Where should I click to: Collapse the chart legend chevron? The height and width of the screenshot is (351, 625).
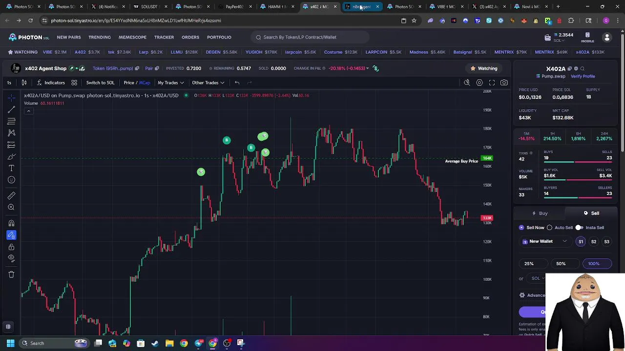[28, 111]
